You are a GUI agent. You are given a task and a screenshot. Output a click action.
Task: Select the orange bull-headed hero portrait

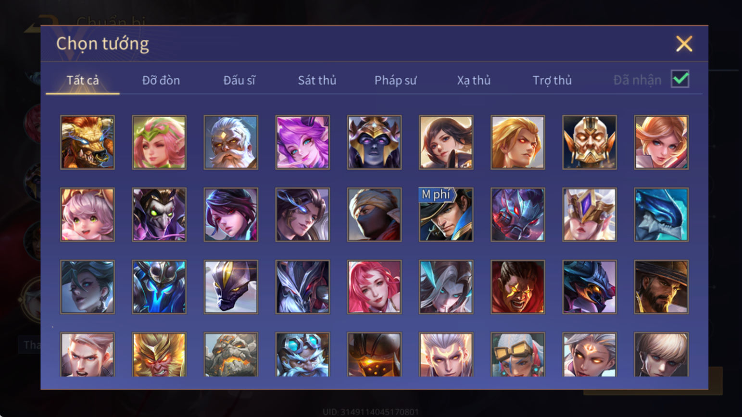click(88, 142)
